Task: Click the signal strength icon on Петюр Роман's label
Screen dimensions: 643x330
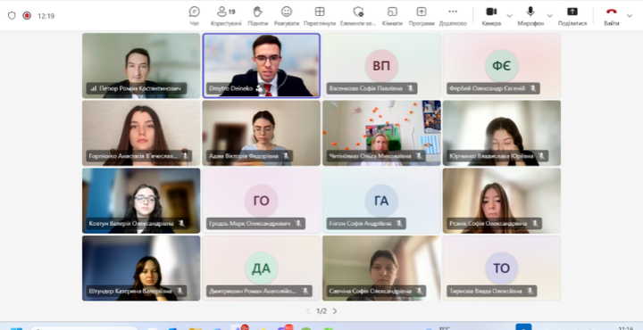Action: click(94, 88)
